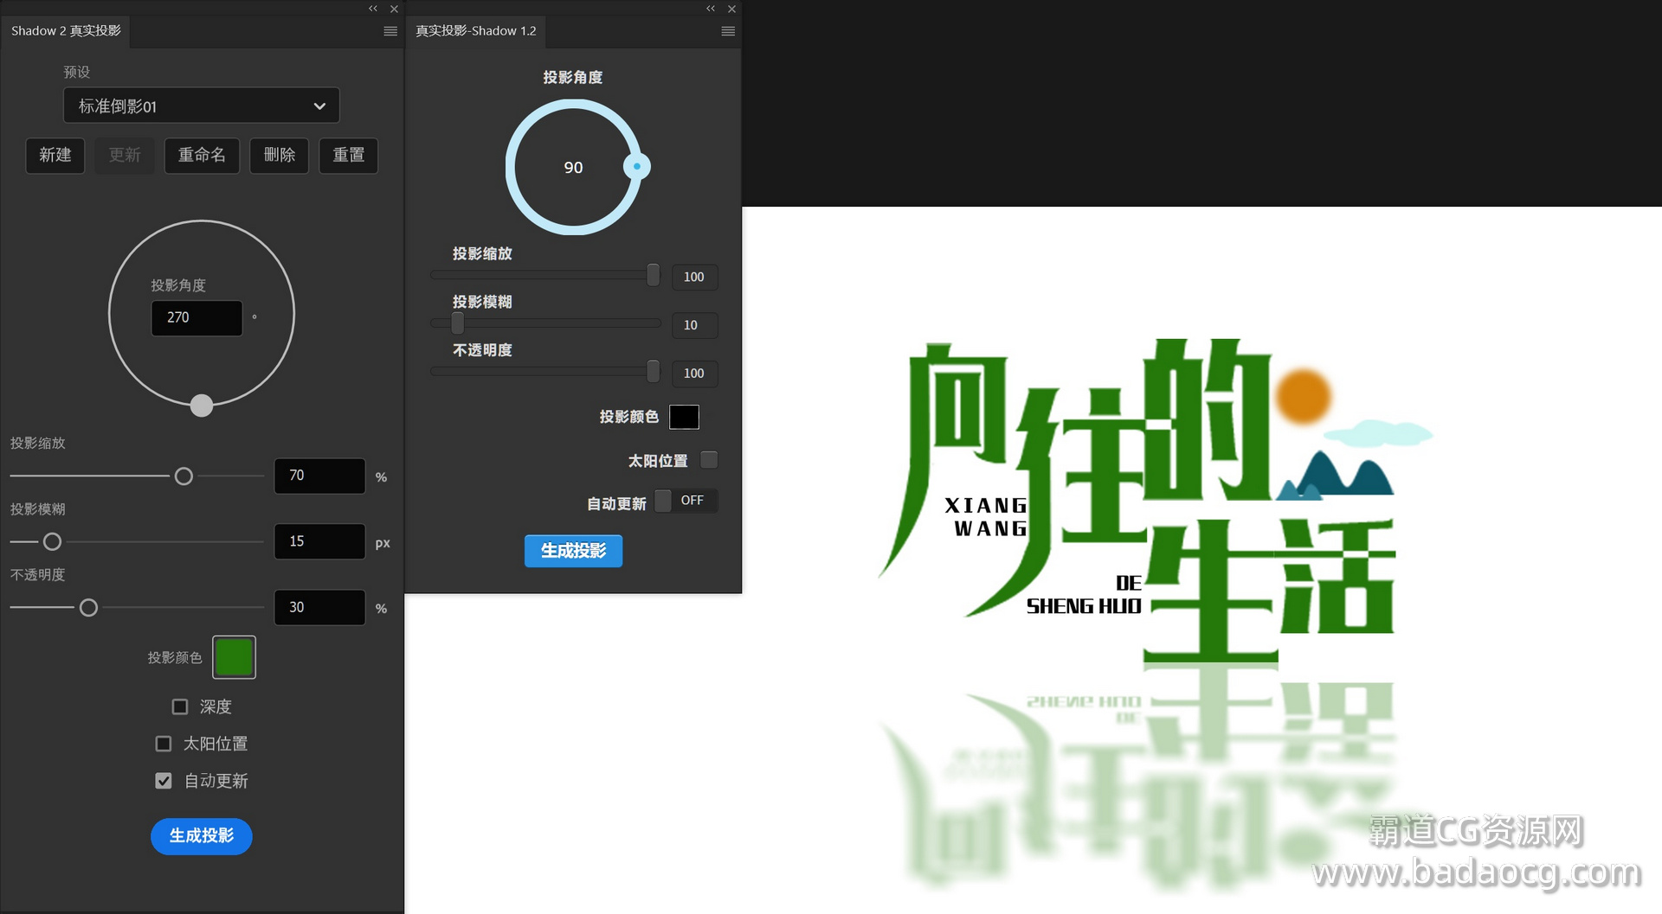Click the 投影模糊 value field showing 15
This screenshot has width=1662, height=914.
coord(319,541)
